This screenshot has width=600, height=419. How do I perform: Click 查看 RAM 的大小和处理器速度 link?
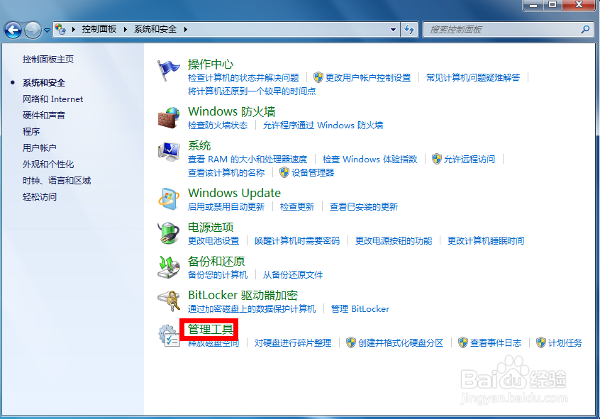point(248,160)
